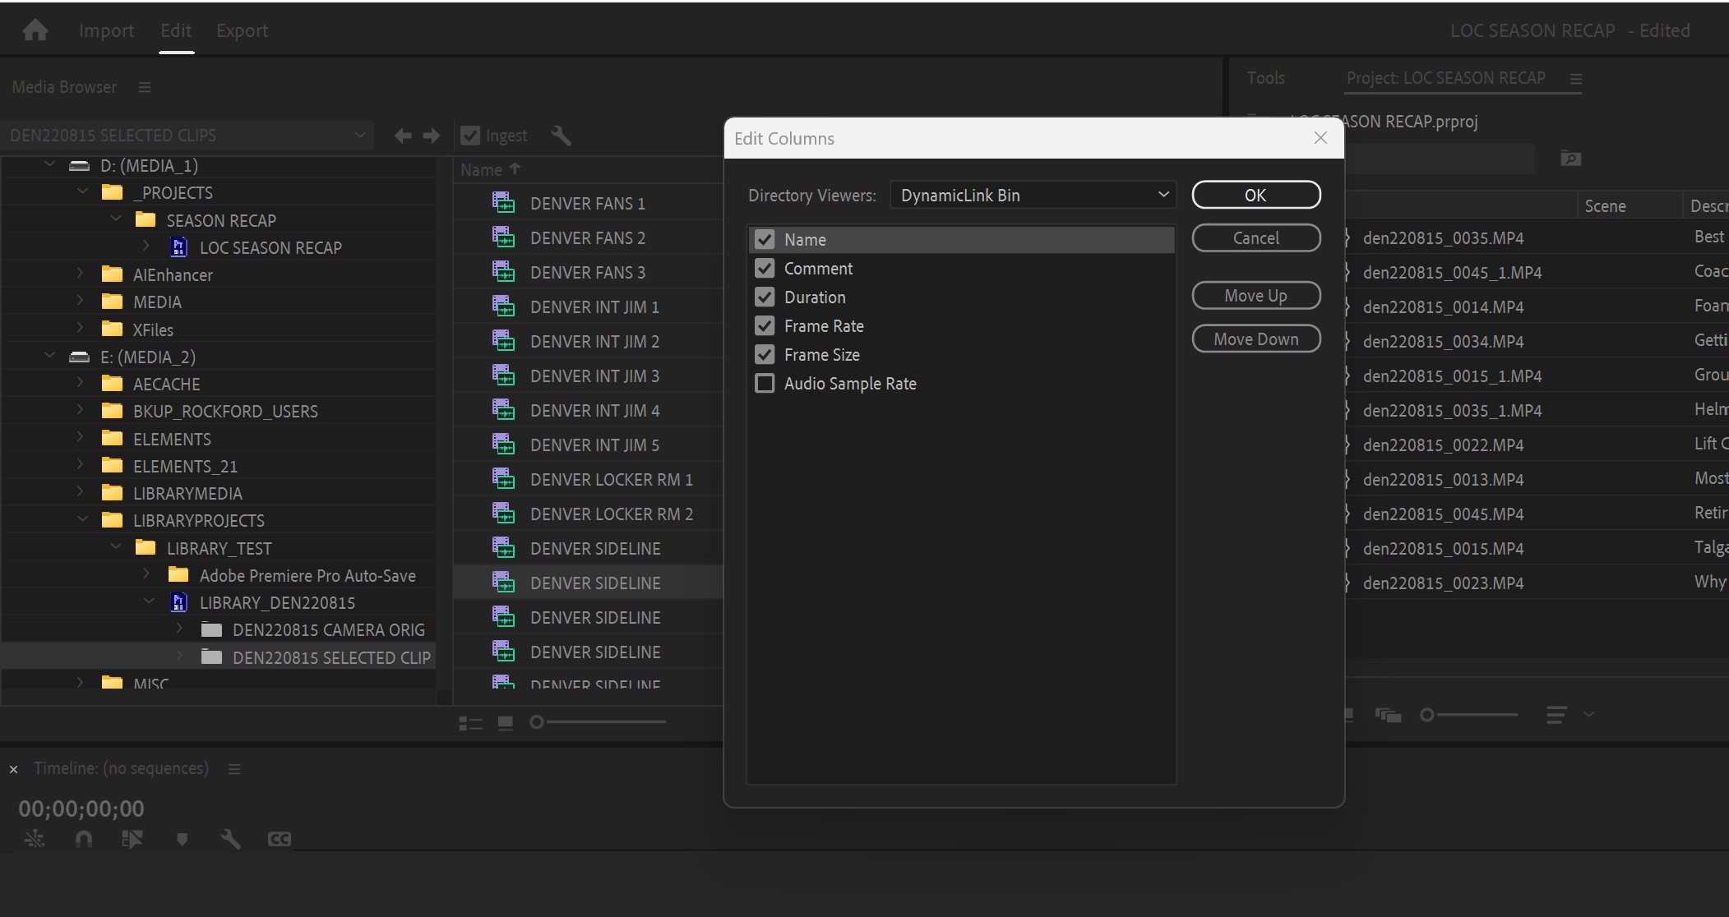Toggle snapping magnet icon in the Timeline
The image size is (1729, 917).
[83, 839]
